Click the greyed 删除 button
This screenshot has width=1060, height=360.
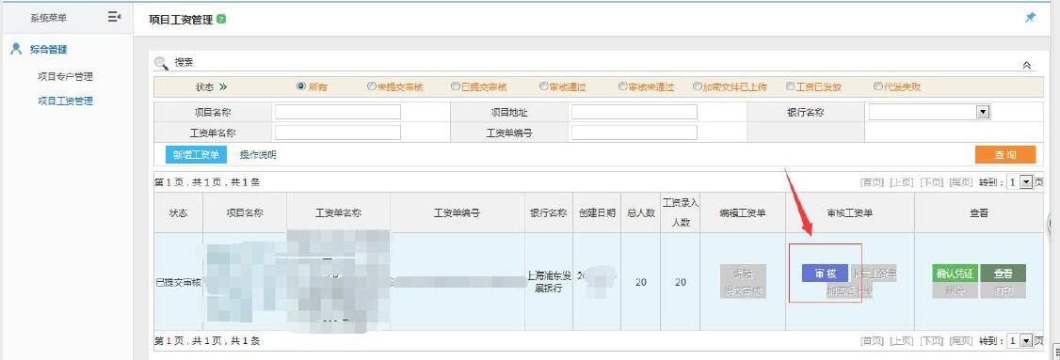pos(955,290)
